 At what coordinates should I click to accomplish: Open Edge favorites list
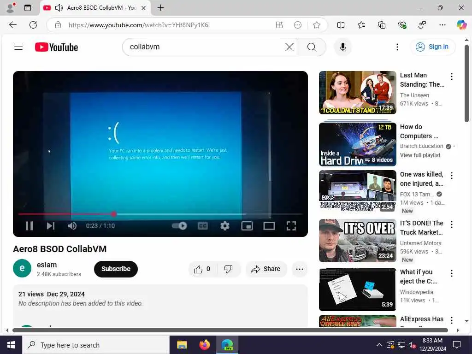pos(361,25)
